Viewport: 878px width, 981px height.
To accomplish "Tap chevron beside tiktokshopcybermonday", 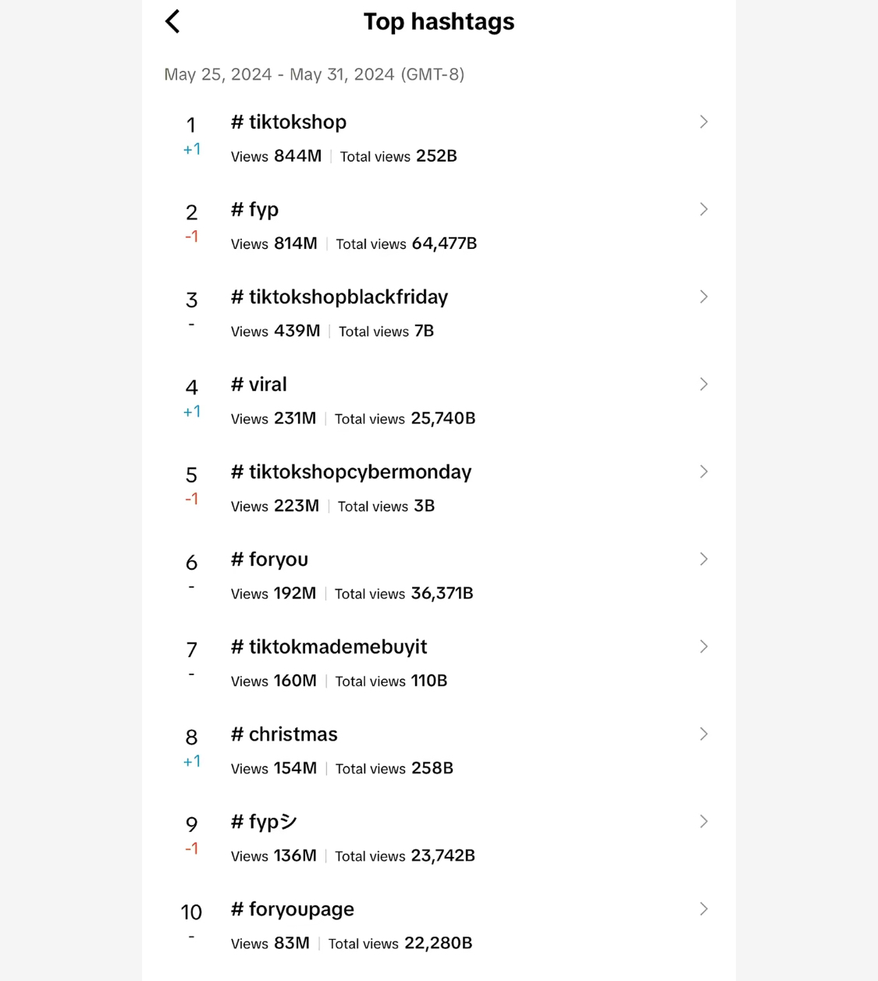I will pyautogui.click(x=703, y=471).
